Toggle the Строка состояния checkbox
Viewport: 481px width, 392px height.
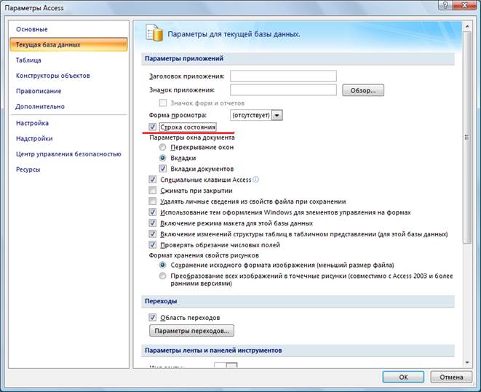(x=153, y=127)
